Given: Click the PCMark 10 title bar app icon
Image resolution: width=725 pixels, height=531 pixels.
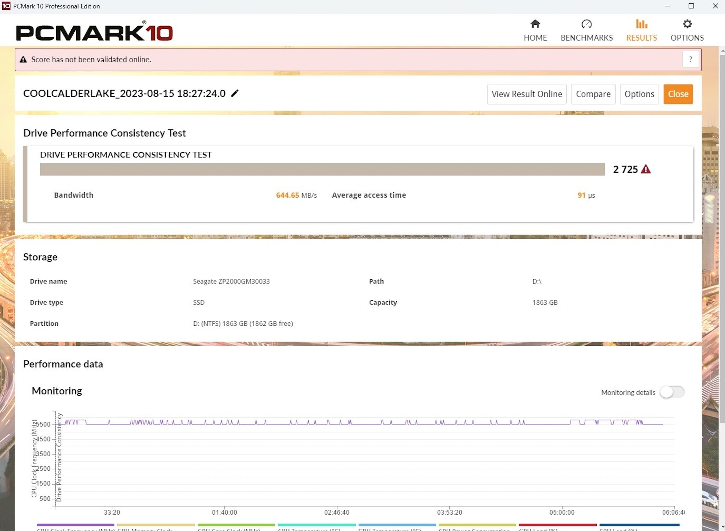Looking at the screenshot, I should 6,6.
